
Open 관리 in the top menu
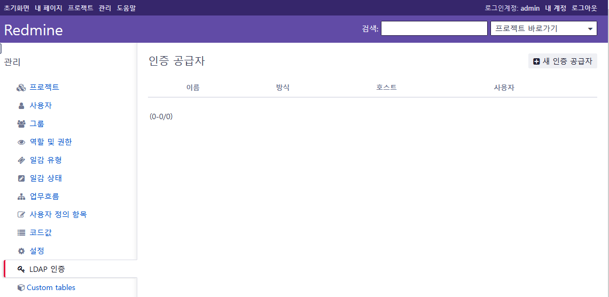tap(105, 8)
